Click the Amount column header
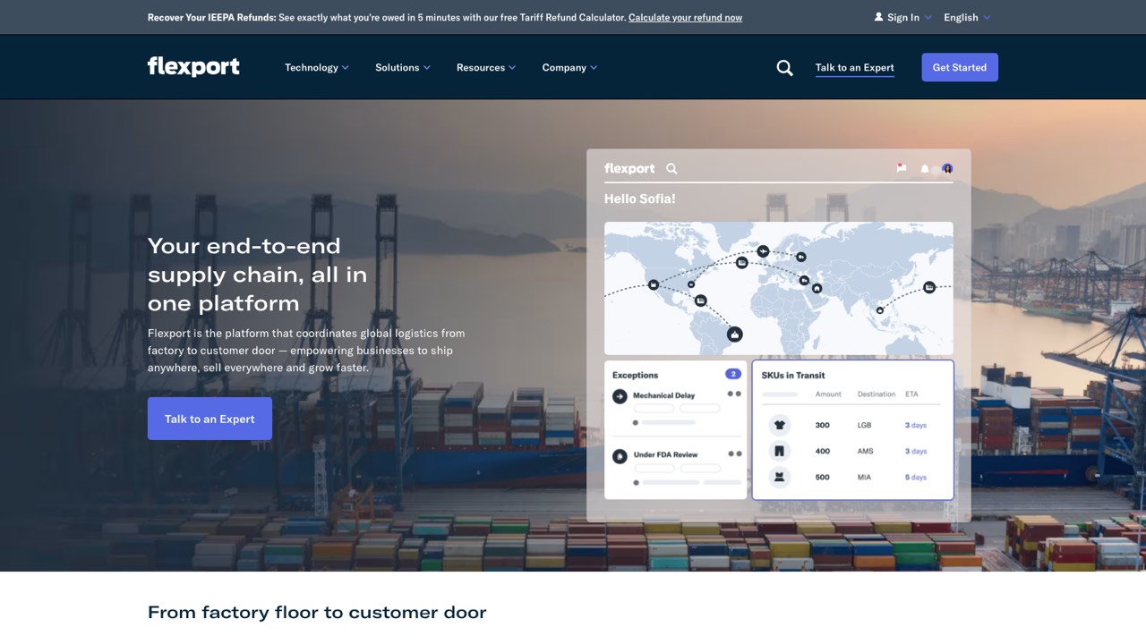Viewport: 1146px width, 644px height. 828,394
